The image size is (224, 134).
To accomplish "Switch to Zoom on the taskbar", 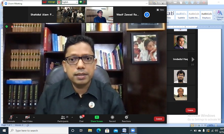I will [x=133, y=130].
